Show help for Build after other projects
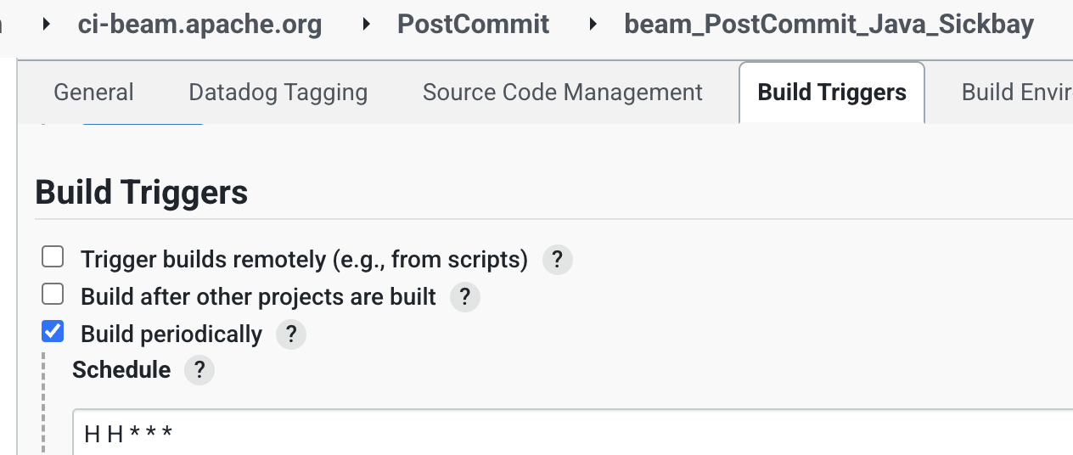The height and width of the screenshot is (455, 1073). [x=464, y=297]
